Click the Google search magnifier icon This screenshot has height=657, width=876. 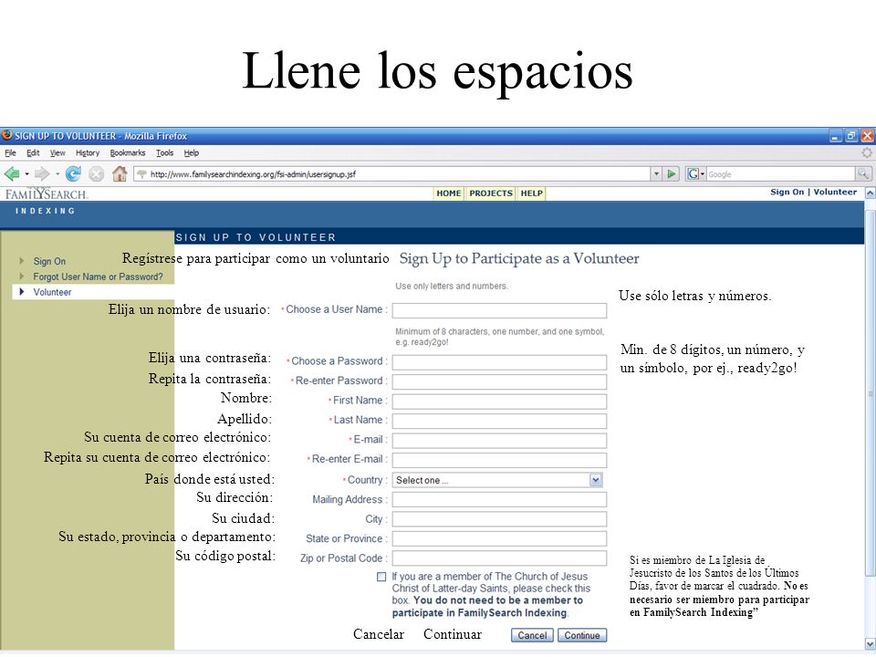coord(862,173)
